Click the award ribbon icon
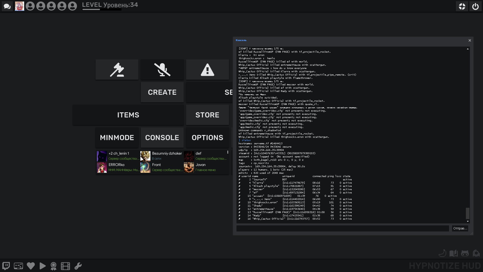The height and width of the screenshot is (272, 483). pos(54,266)
